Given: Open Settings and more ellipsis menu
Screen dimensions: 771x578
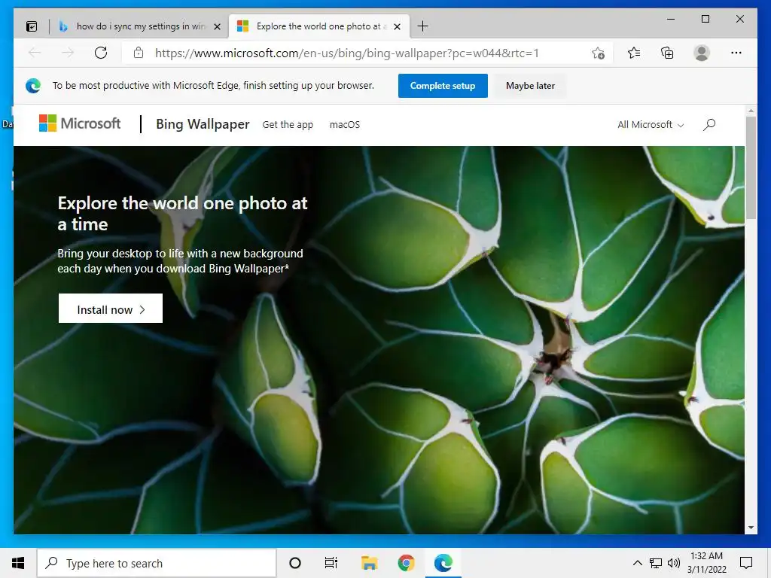Looking at the screenshot, I should tap(736, 53).
